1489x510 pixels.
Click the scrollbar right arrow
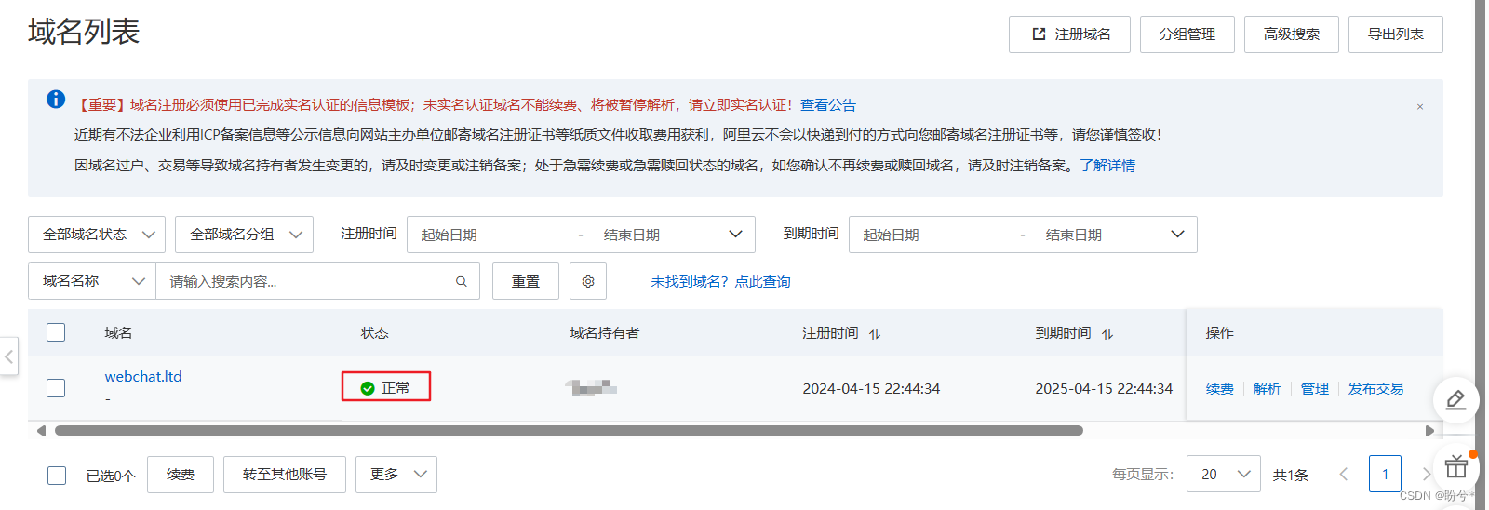click(1430, 431)
